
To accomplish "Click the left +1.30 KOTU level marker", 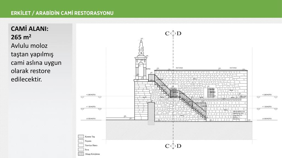I will (91, 107).
